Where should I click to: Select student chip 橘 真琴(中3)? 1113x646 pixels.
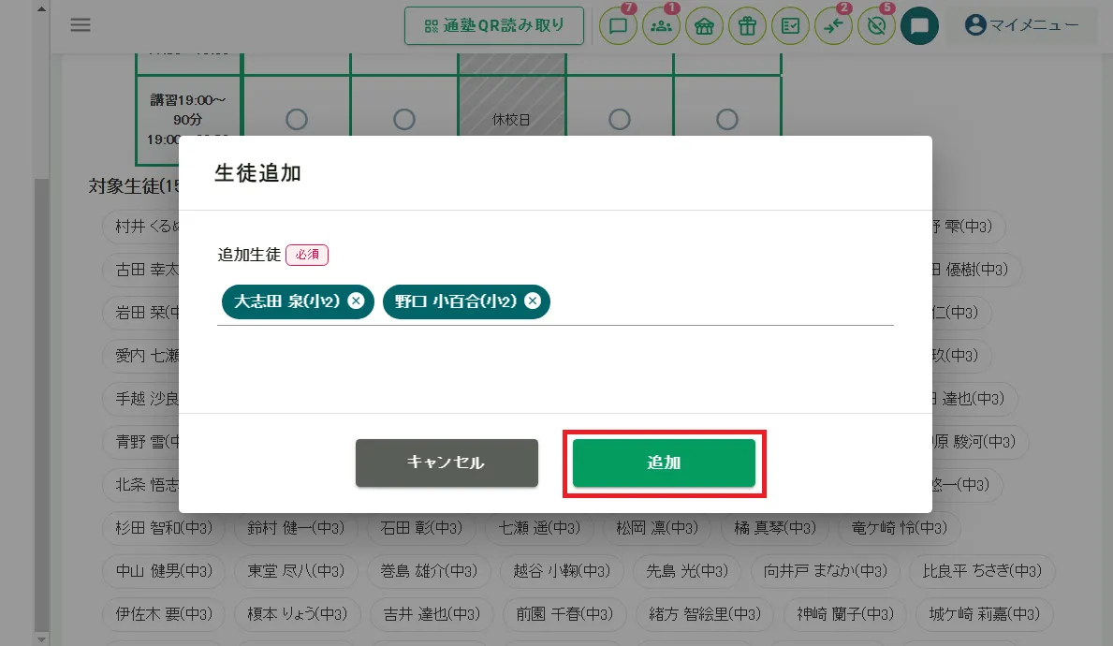pos(775,528)
